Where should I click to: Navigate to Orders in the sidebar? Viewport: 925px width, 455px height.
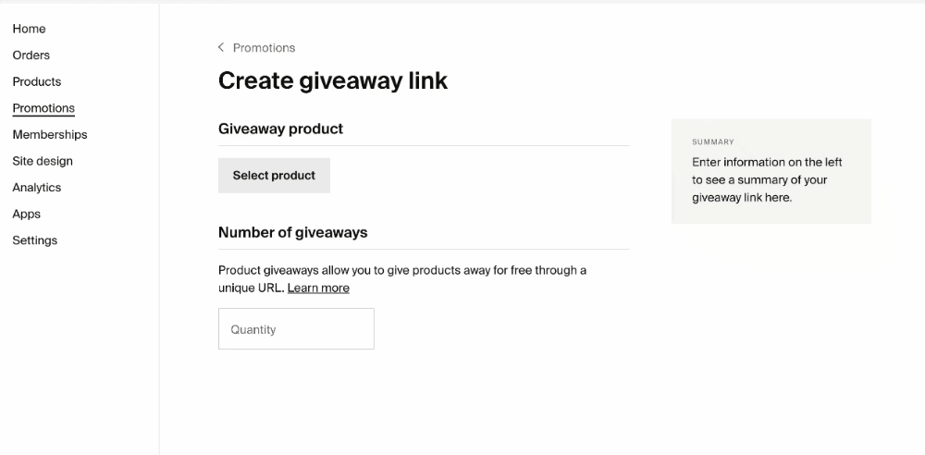tap(31, 55)
